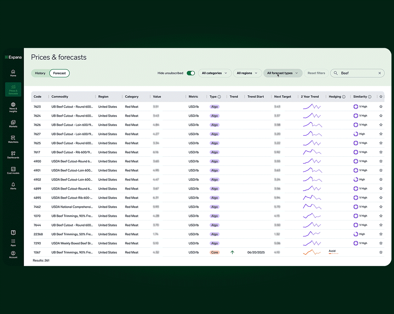Click the Type column info icon
Screen dimensions: 394x314
(x=219, y=97)
